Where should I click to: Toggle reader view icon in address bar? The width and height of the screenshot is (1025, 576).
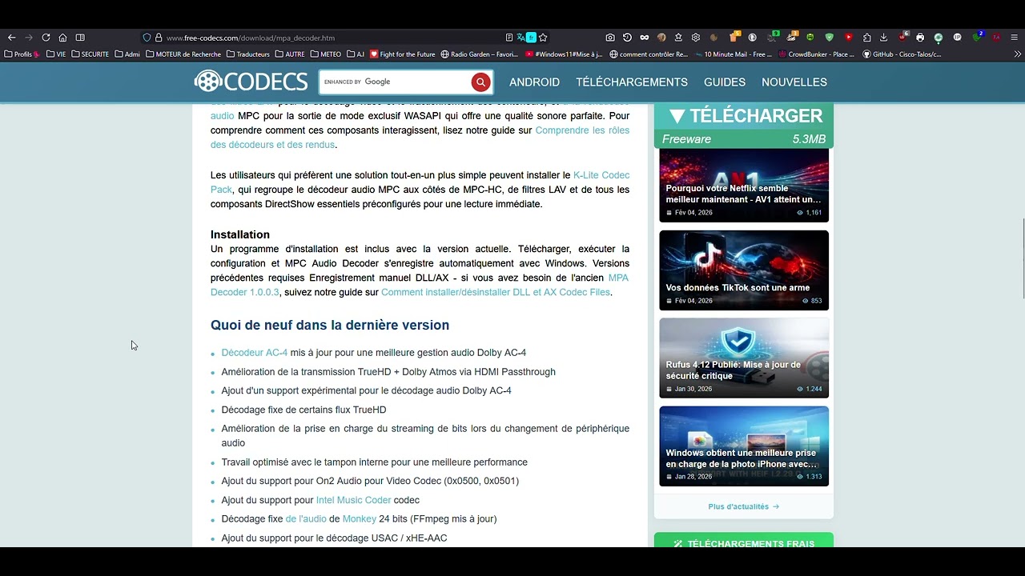click(x=509, y=38)
